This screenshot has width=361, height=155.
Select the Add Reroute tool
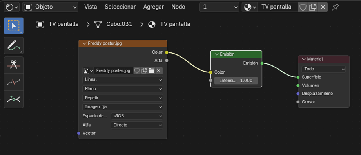[x=14, y=99]
